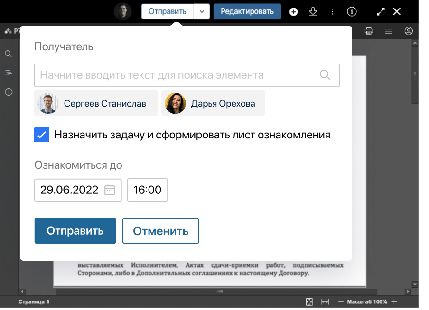Click the Отменить button
Screen dimensions: 429x310
pyautogui.click(x=160, y=231)
